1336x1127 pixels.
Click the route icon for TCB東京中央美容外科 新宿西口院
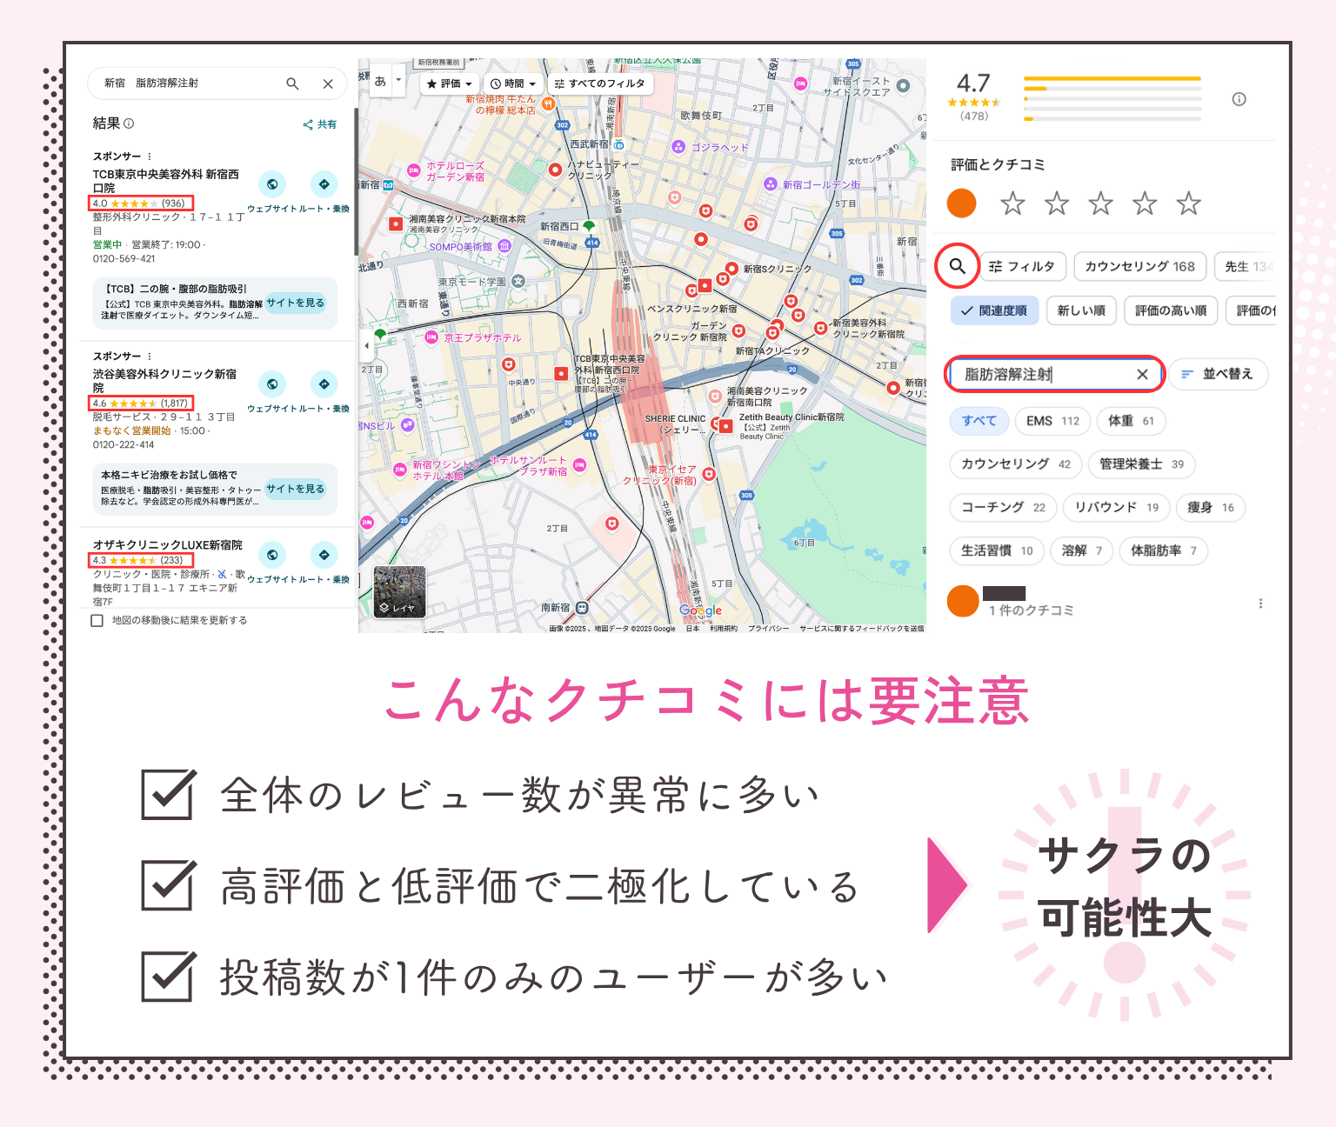324,184
